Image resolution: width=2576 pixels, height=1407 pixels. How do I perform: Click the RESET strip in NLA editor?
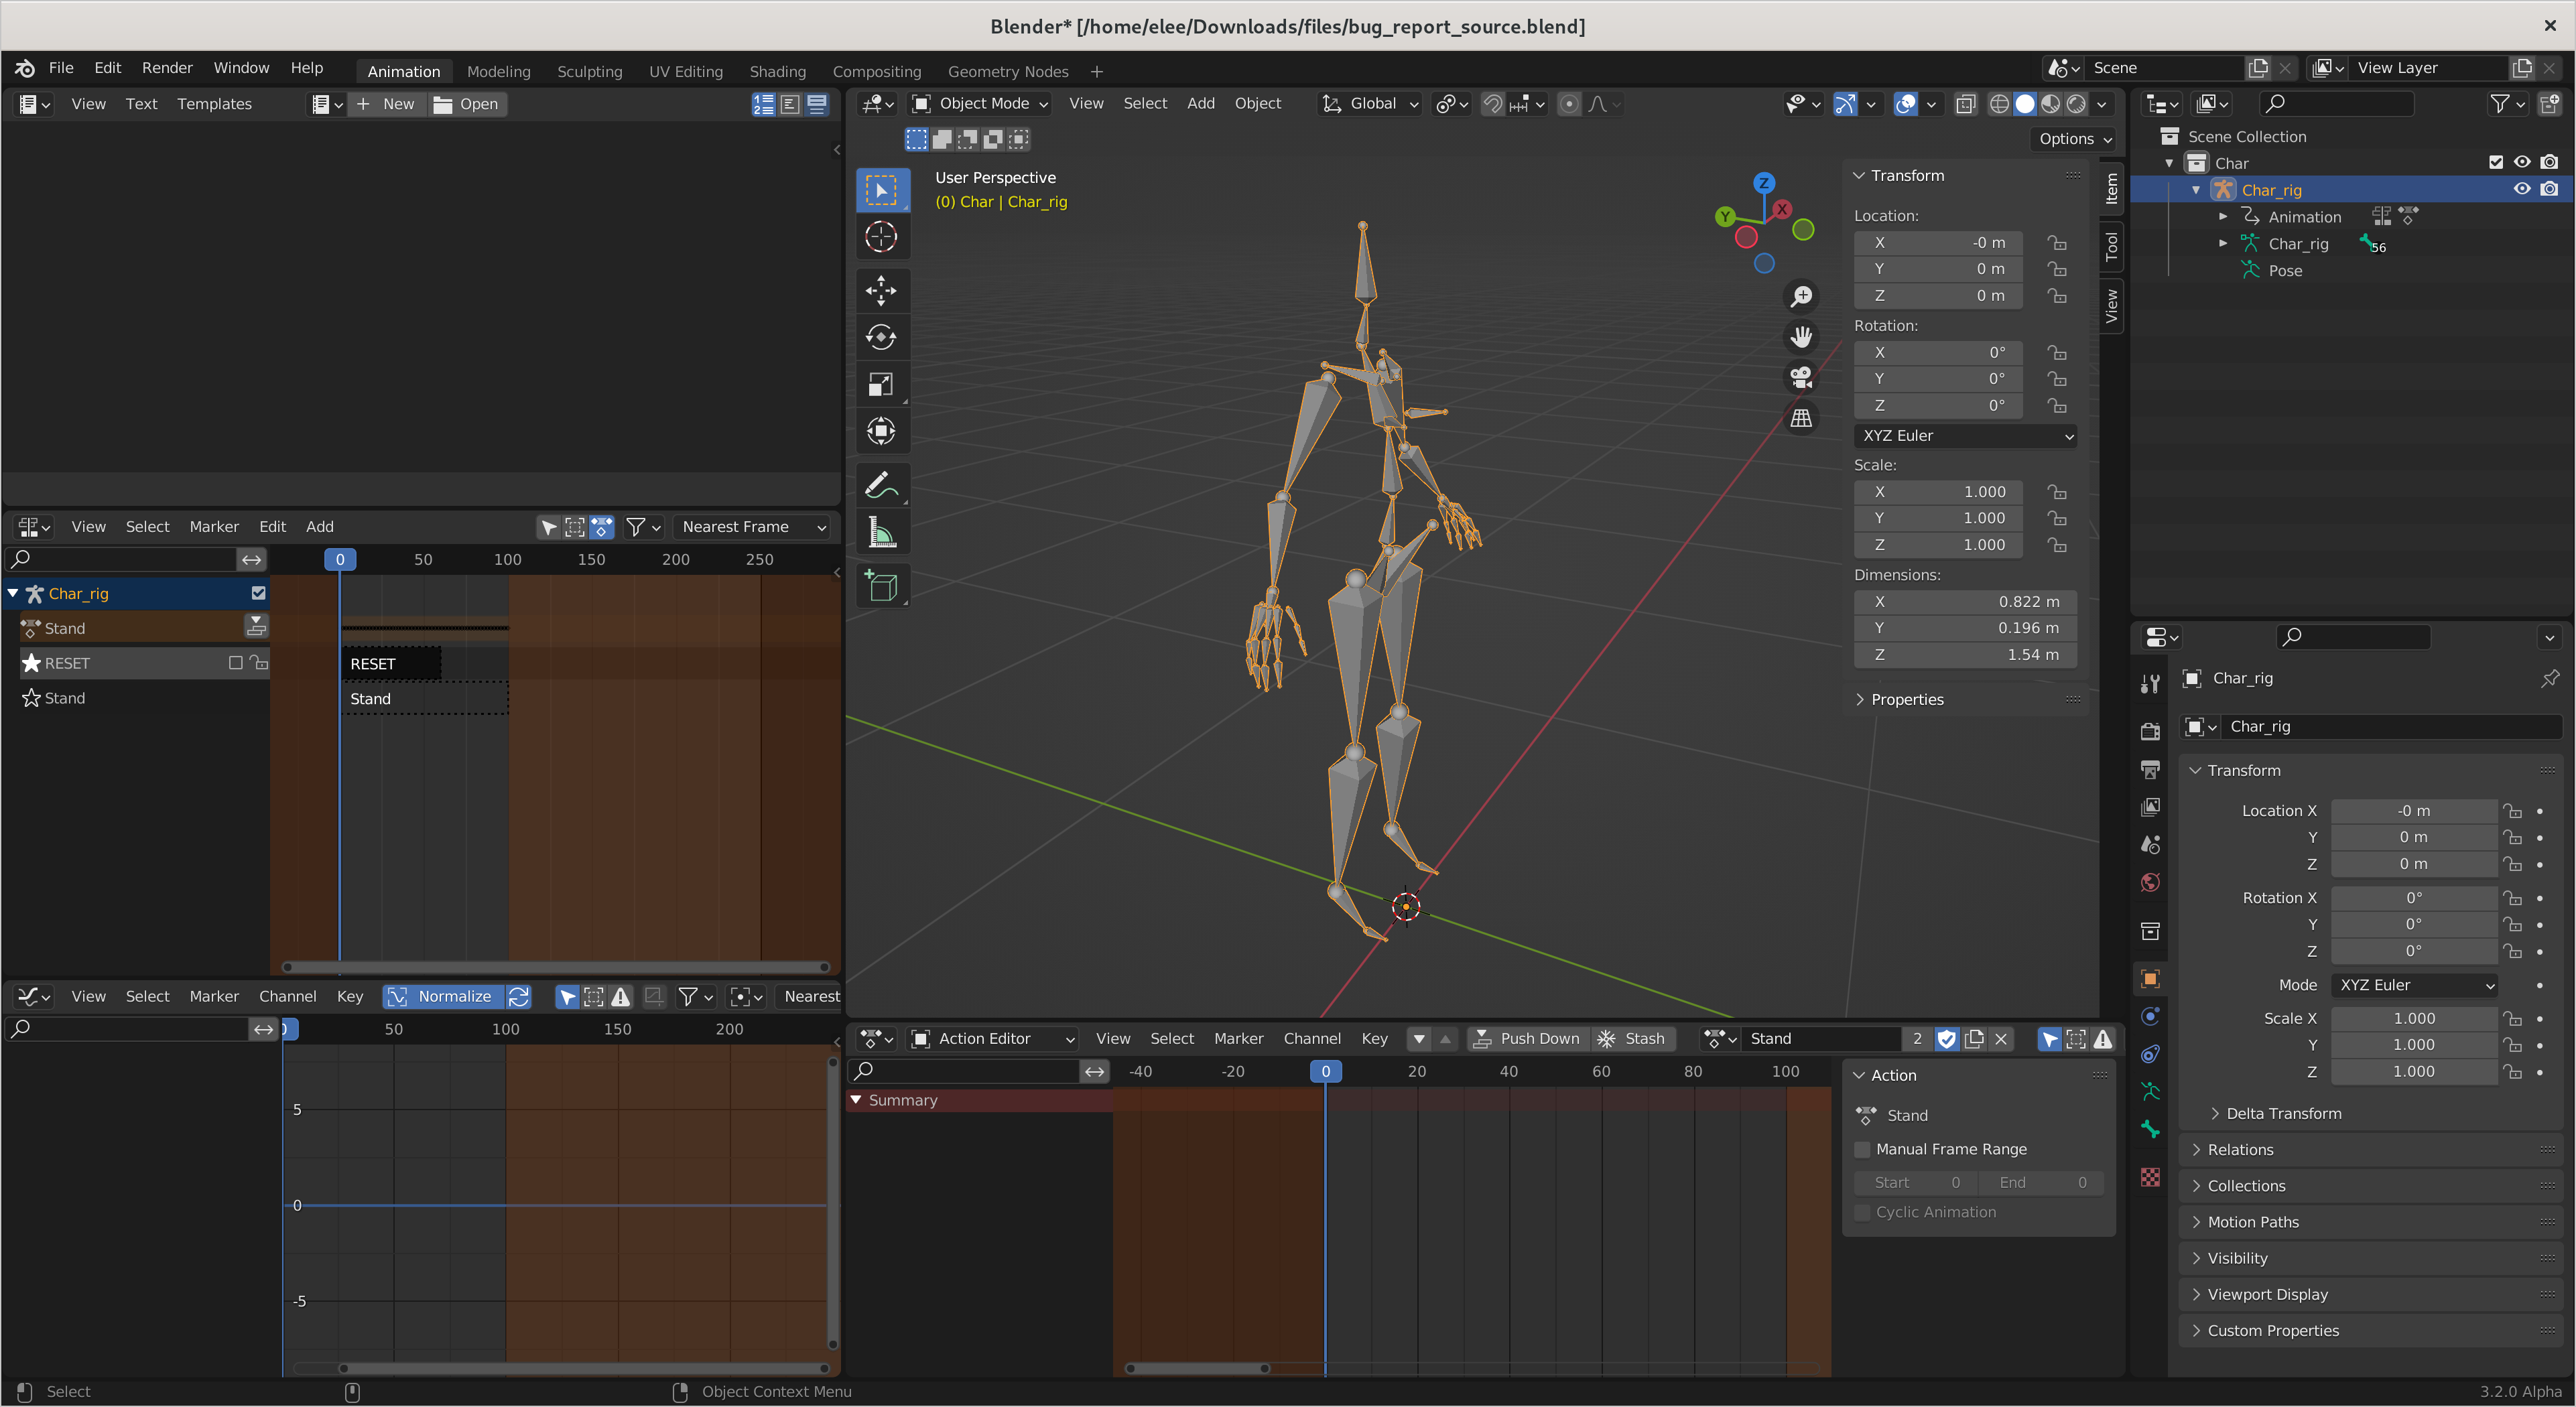pos(392,663)
